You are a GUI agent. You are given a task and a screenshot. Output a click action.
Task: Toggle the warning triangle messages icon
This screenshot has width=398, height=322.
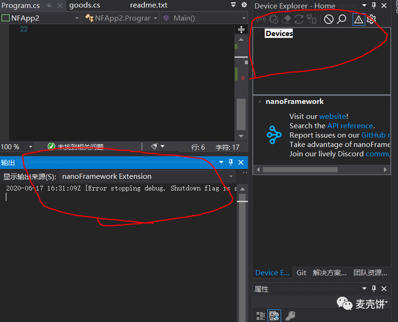(x=359, y=19)
